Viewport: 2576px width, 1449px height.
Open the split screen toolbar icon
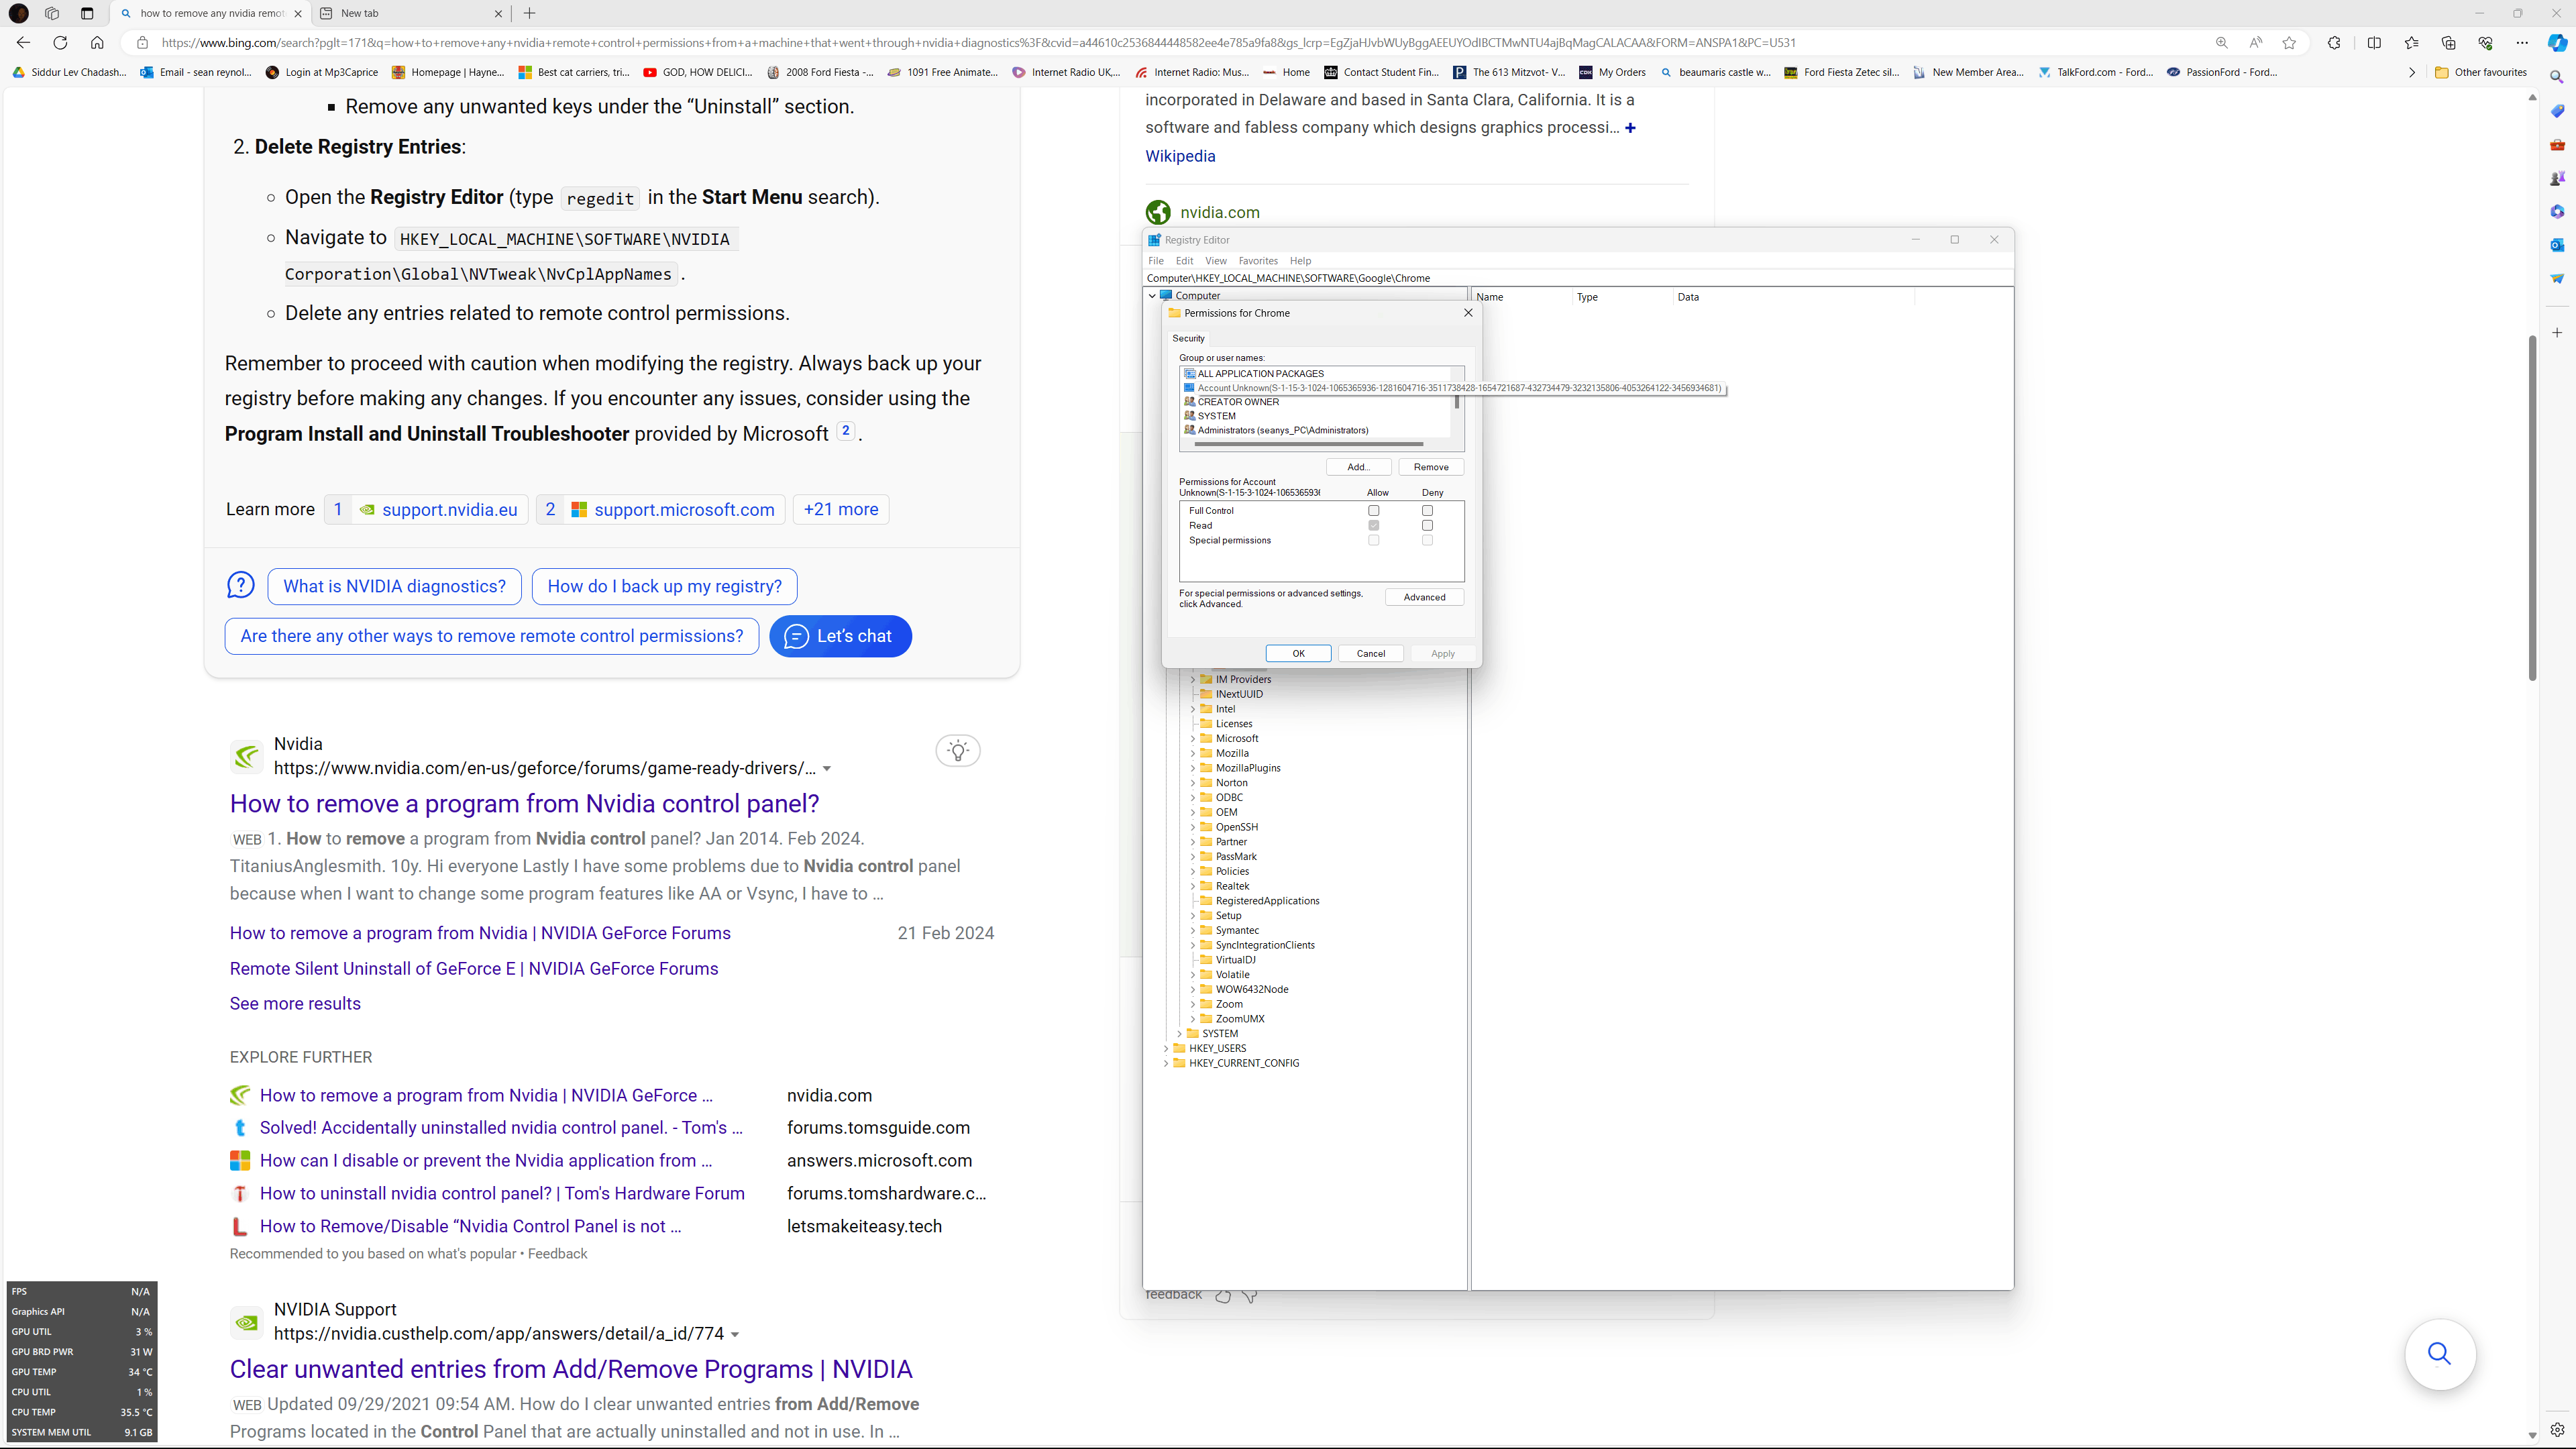(2375, 42)
